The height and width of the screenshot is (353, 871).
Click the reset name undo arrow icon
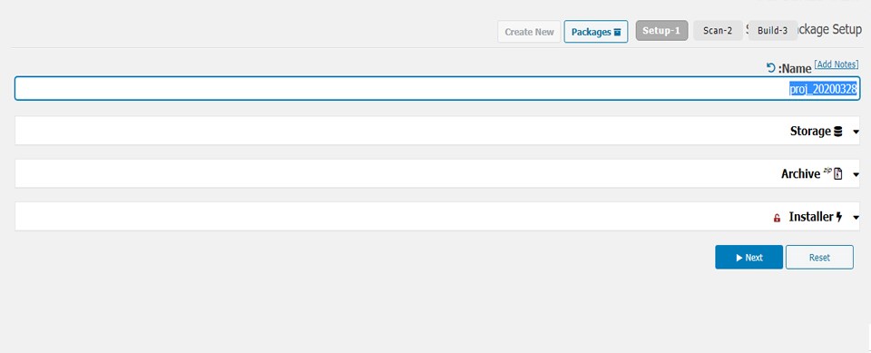pyautogui.click(x=770, y=68)
